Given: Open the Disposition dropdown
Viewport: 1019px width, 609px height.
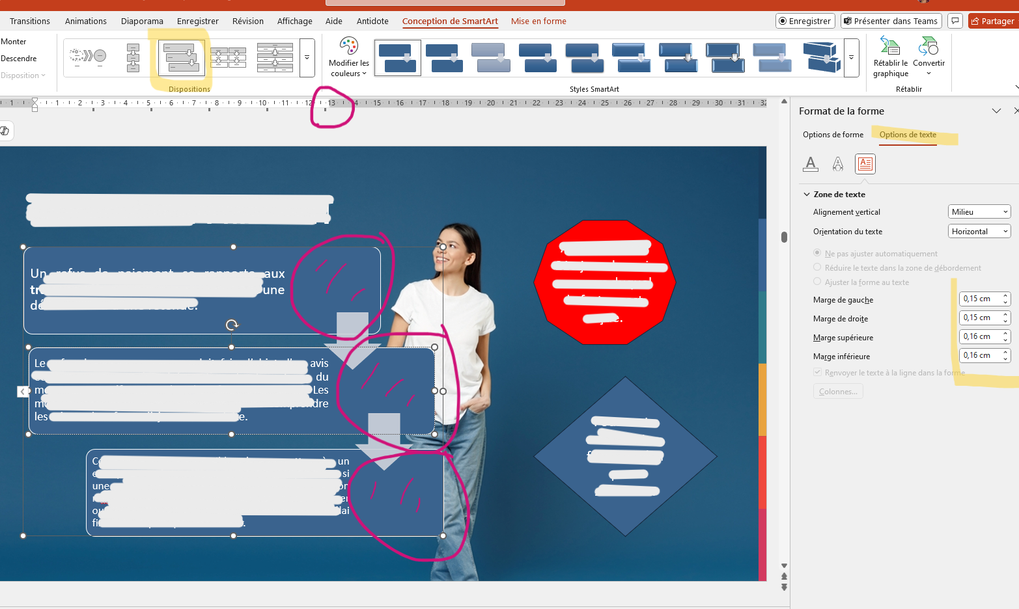Looking at the screenshot, I should pyautogui.click(x=23, y=75).
